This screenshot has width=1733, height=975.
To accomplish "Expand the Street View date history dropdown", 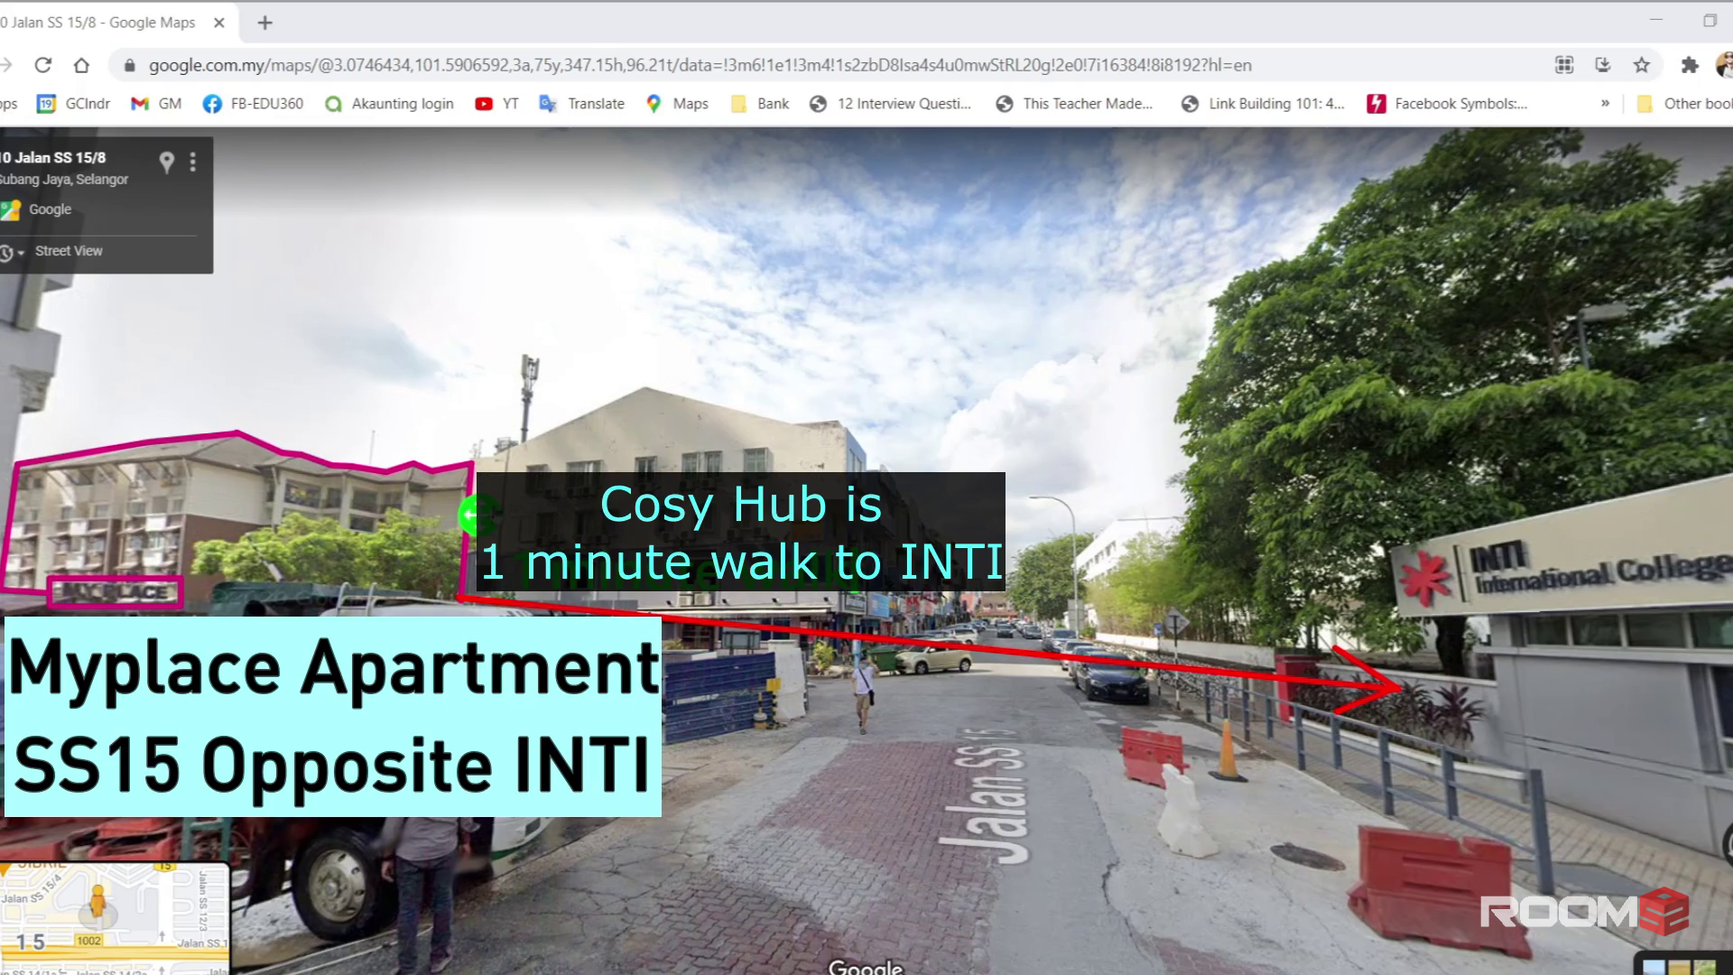I will coord(13,253).
